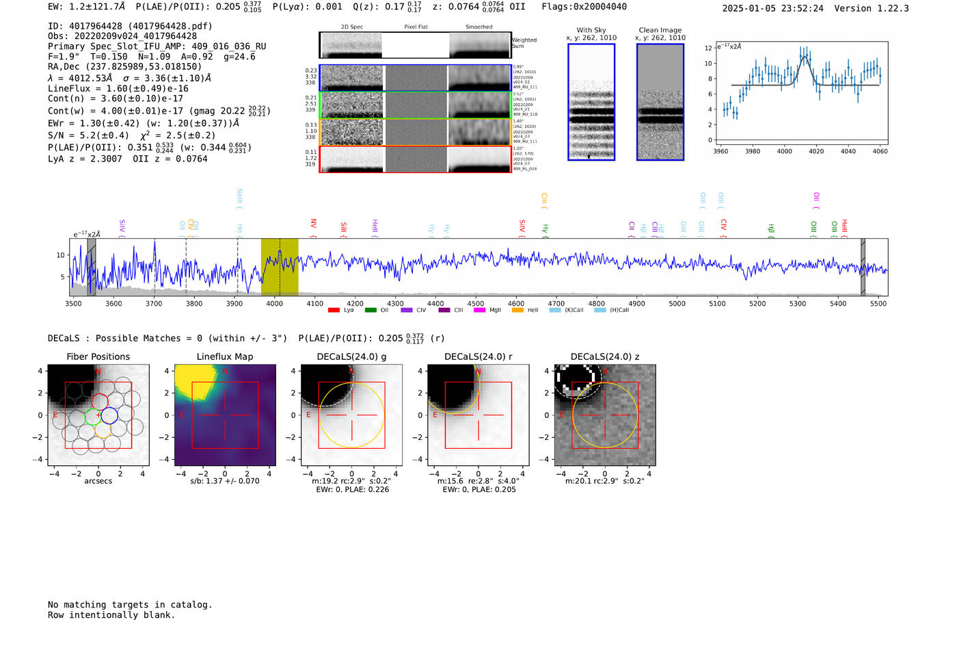Click the hatched gray band near 3550 Å

pos(92,267)
